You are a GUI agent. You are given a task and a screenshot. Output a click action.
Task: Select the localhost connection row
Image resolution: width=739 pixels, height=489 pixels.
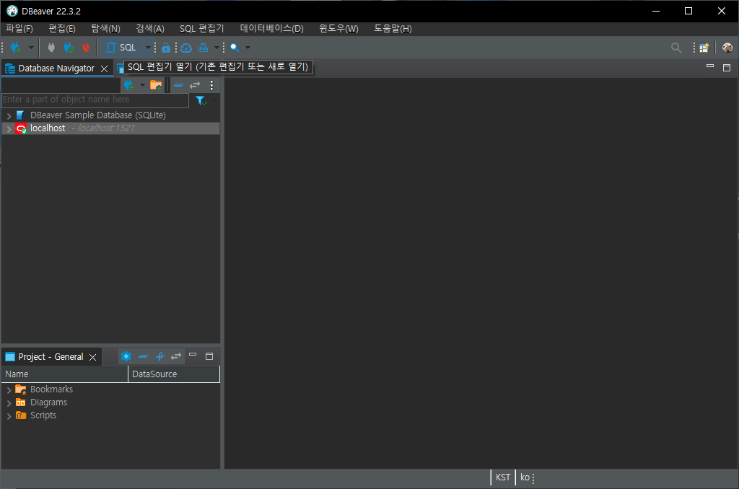pyautogui.click(x=110, y=128)
